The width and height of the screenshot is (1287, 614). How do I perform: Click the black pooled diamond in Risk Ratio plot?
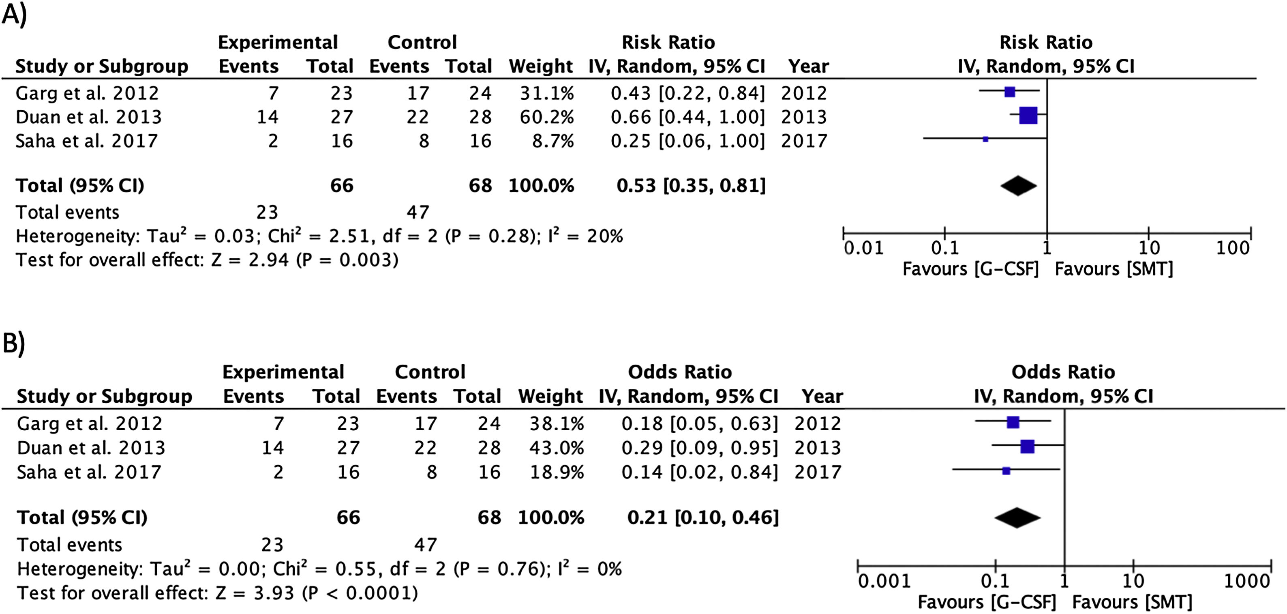(x=1018, y=186)
